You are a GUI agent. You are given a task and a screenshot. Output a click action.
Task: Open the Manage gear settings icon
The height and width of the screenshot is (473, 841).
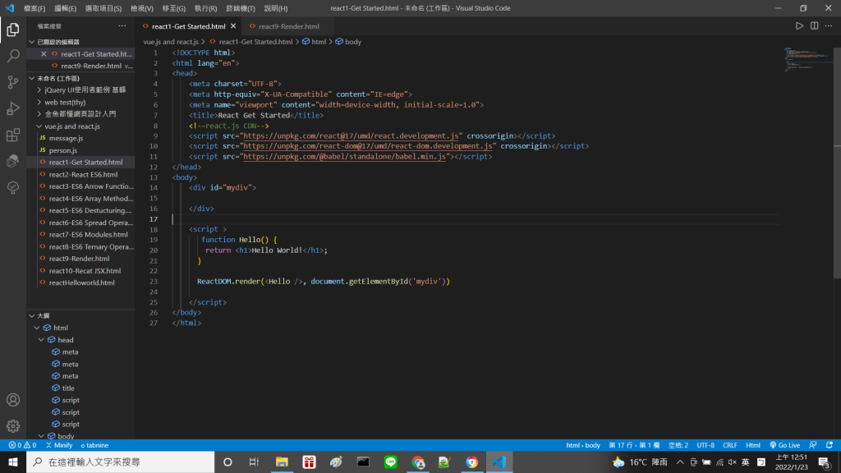(x=13, y=426)
